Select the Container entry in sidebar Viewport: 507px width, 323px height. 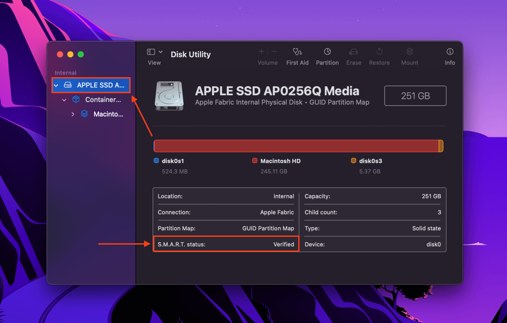click(x=103, y=100)
